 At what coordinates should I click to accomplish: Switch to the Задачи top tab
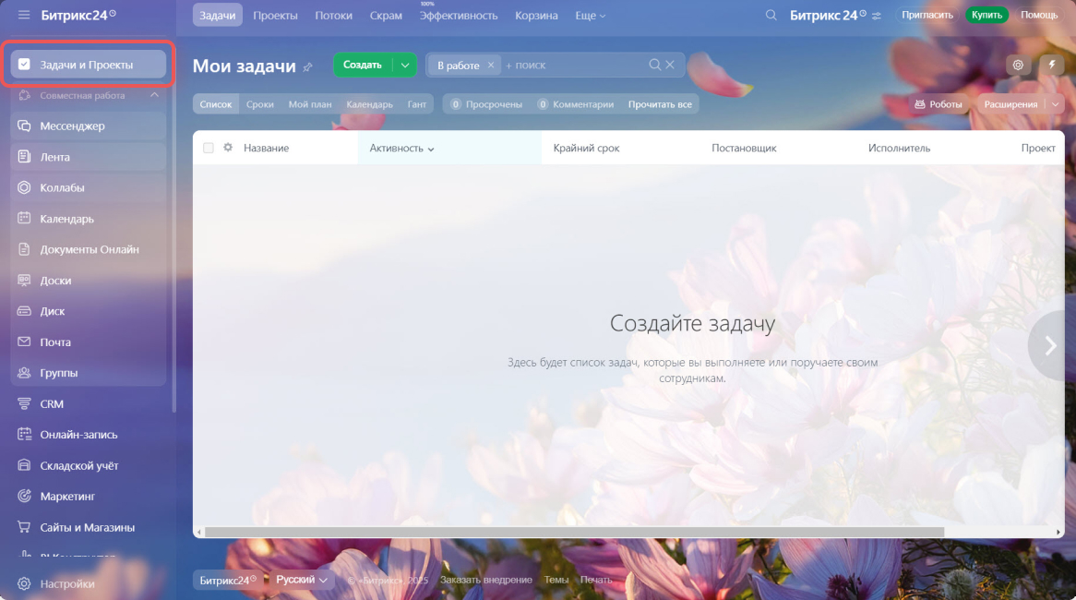(218, 15)
